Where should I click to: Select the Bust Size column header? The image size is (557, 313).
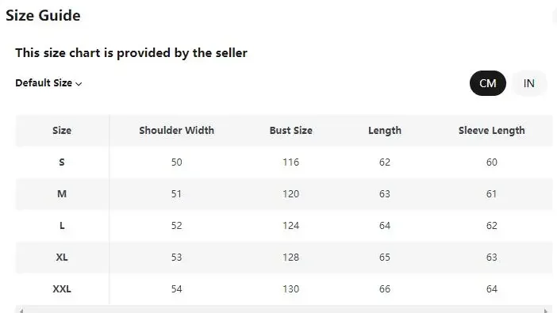(291, 130)
